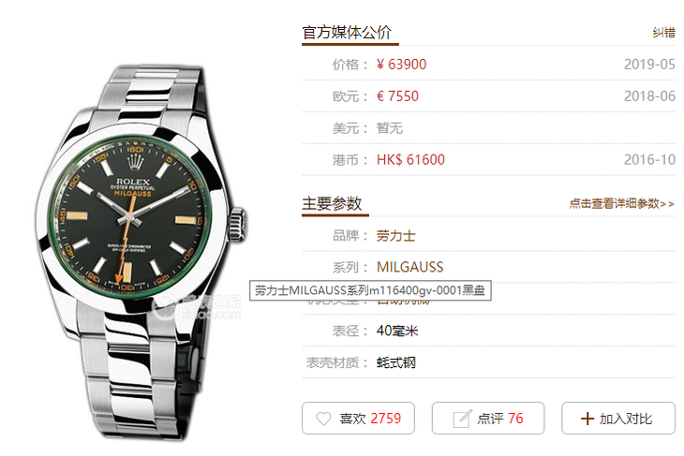
Task: Open the MILGAUSS series link
Action: [x=409, y=267]
